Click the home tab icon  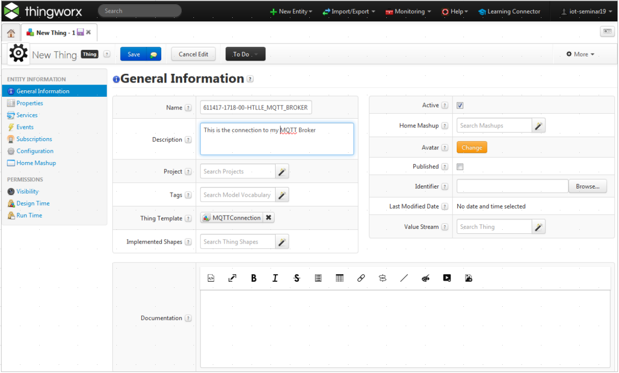(11, 33)
